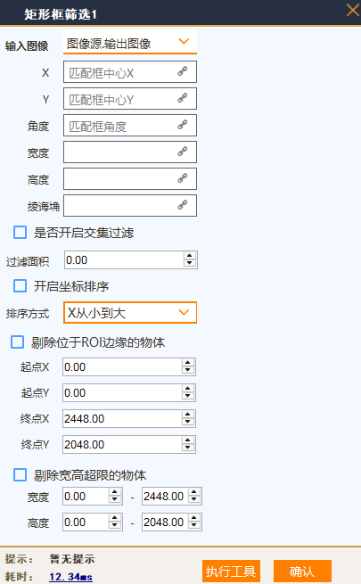Open the 12.34ms elapsed time link

[x=70, y=577]
